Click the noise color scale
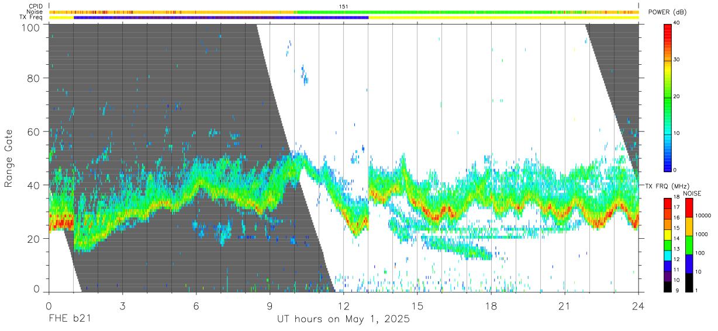Screen dimensions: 718x331 689,245
